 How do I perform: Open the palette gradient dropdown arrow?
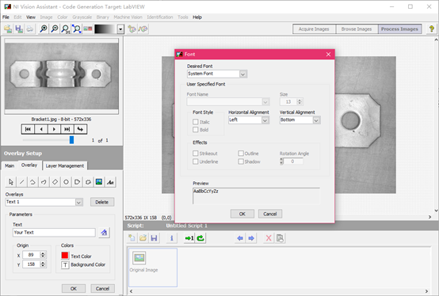point(120,29)
